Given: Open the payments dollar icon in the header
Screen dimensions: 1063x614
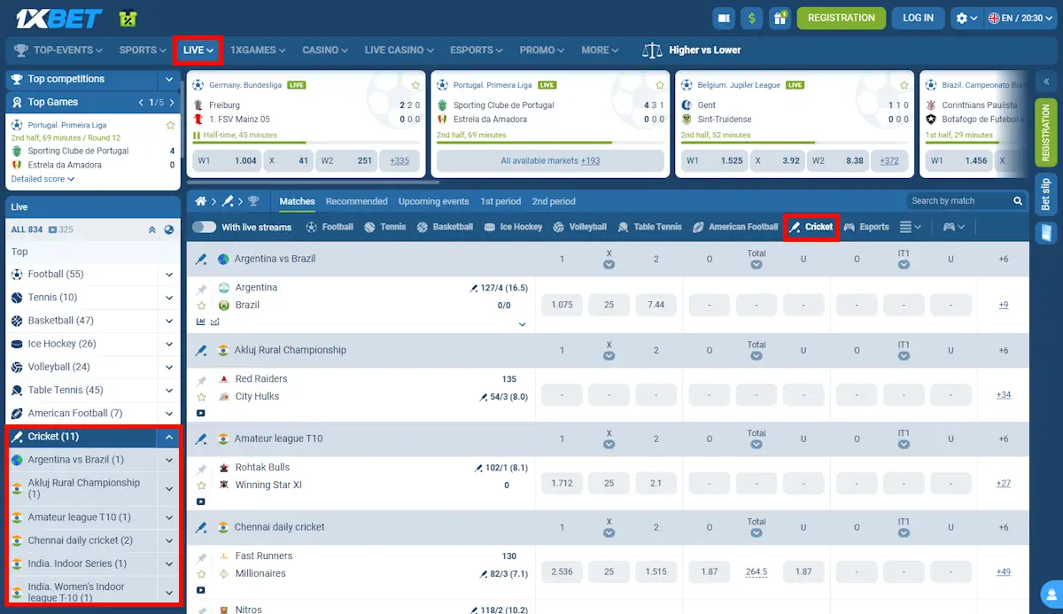Looking at the screenshot, I should pos(751,17).
